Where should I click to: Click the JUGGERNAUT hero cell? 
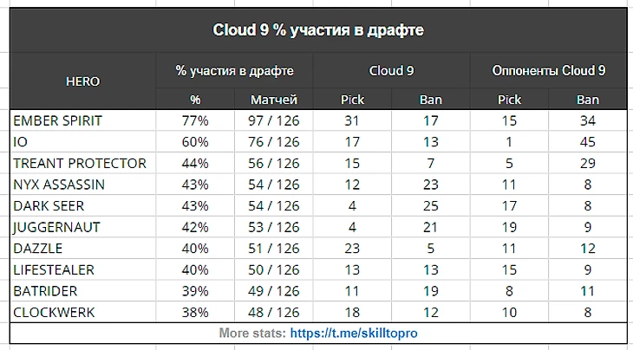57,227
